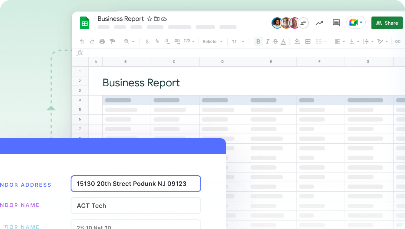Viewport: 405px width, 229px height.
Task: Open the fill color picker
Action: pos(297,42)
